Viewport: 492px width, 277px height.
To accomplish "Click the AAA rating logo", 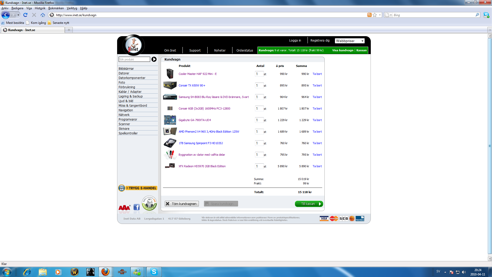I will [124, 207].
